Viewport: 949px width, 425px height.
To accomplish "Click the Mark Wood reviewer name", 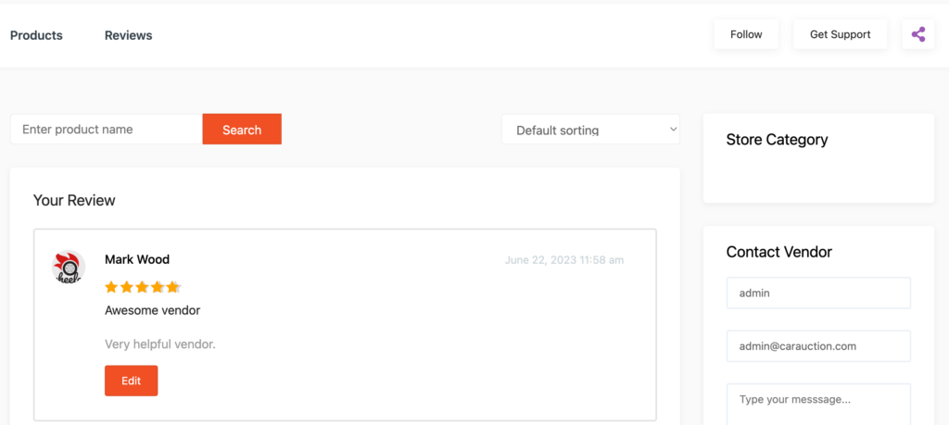I will point(137,259).
